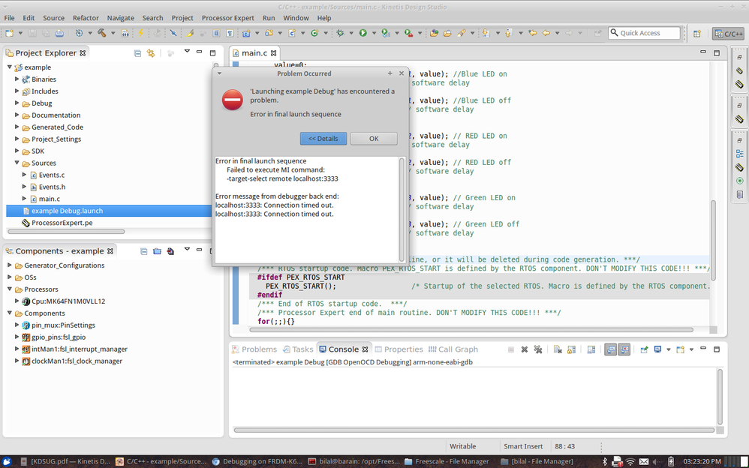Viewport: 749px width, 468px height.
Task: Click the Open Perspective icon
Action: (697, 34)
